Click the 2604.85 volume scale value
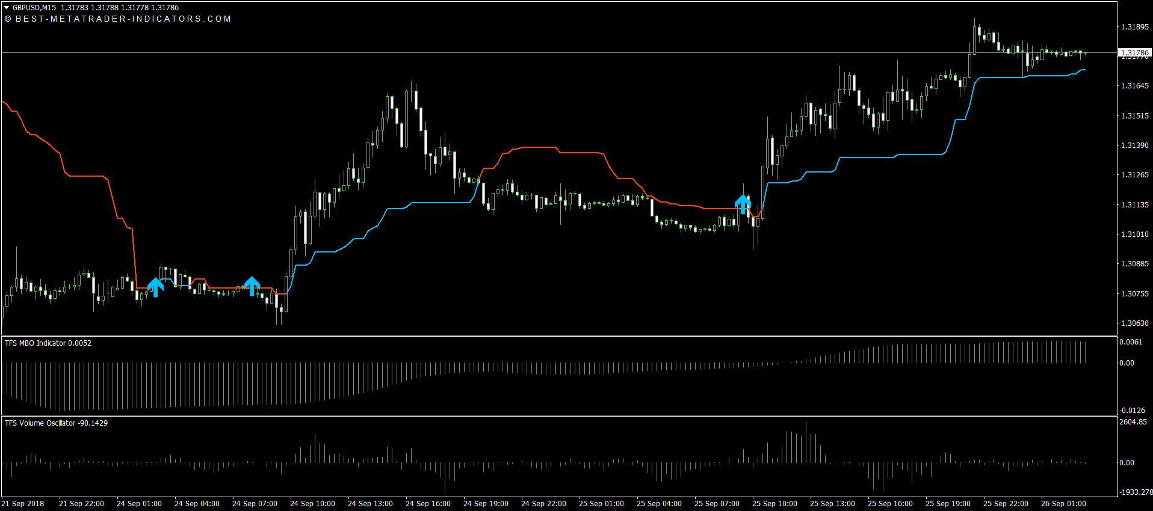The height and width of the screenshot is (511, 1153). pos(1133,422)
